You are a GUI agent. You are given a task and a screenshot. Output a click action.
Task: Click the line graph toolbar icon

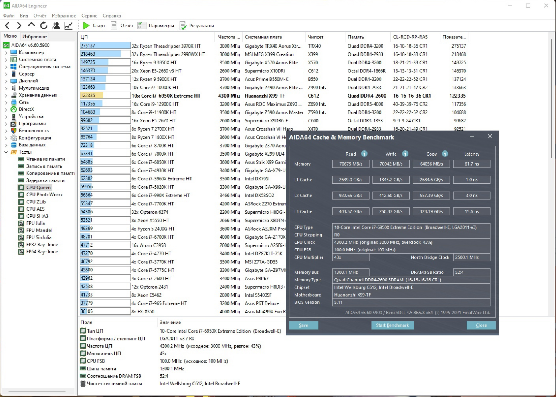(x=69, y=26)
